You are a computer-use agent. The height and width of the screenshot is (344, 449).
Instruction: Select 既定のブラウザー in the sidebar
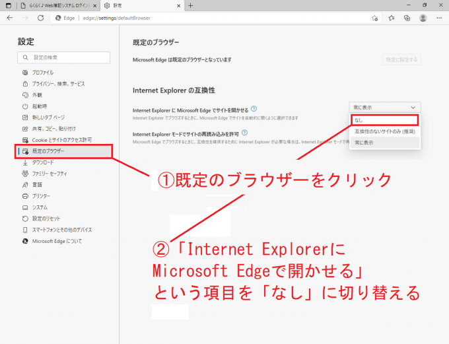coord(63,151)
